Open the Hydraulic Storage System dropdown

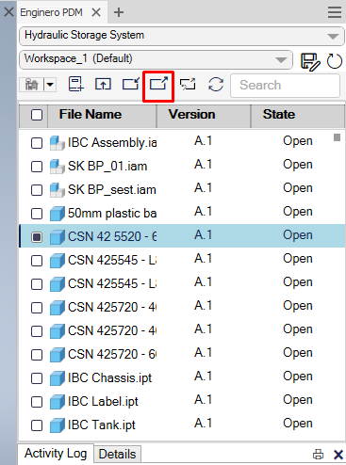182,36
